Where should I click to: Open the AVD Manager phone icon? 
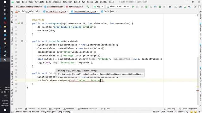tap(185, 7)
